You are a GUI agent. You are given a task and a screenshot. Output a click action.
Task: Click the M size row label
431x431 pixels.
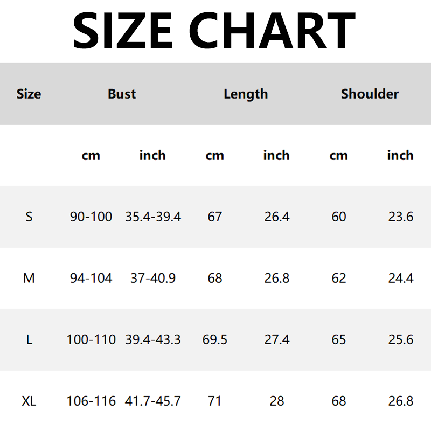(x=29, y=278)
